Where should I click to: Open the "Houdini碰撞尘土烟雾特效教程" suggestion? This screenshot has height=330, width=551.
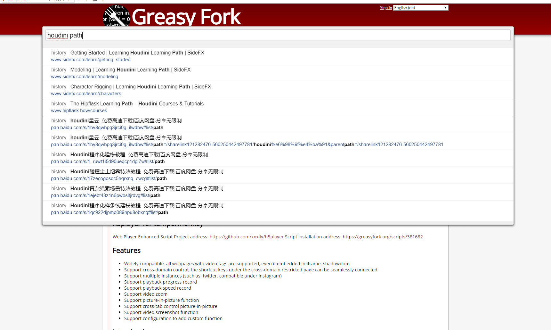coord(278,175)
